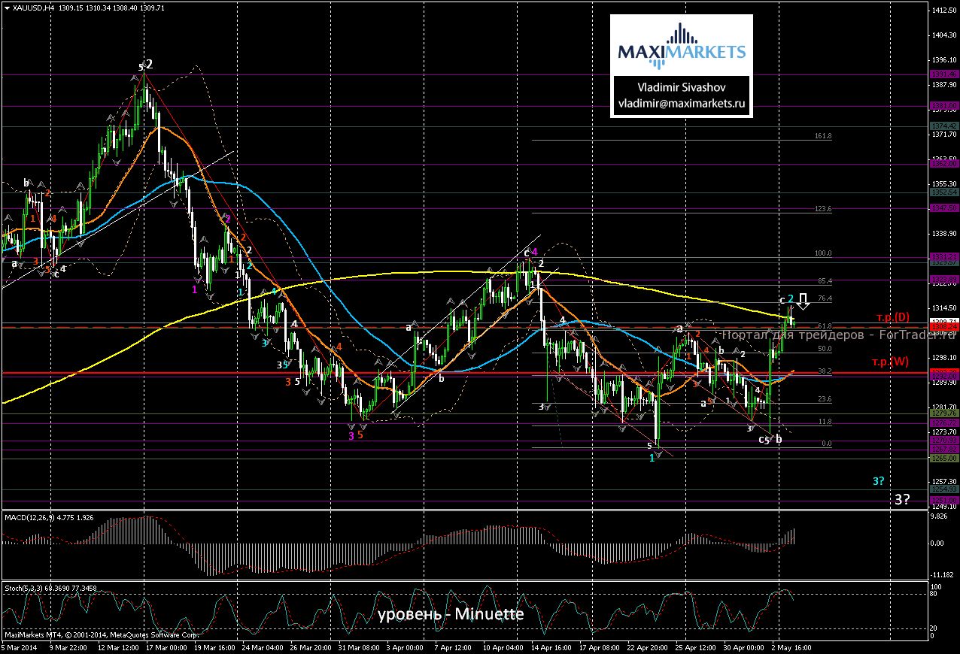
Task: Click the cyan '1' wave label at April low
Action: pos(652,458)
